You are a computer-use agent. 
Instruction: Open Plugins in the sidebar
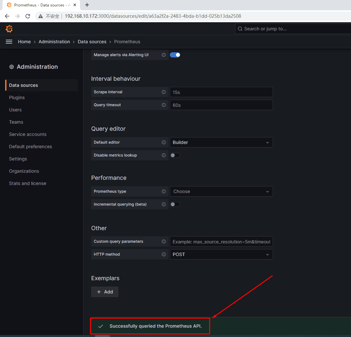17,97
